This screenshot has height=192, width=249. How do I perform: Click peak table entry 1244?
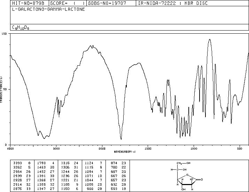click(x=65, y=172)
